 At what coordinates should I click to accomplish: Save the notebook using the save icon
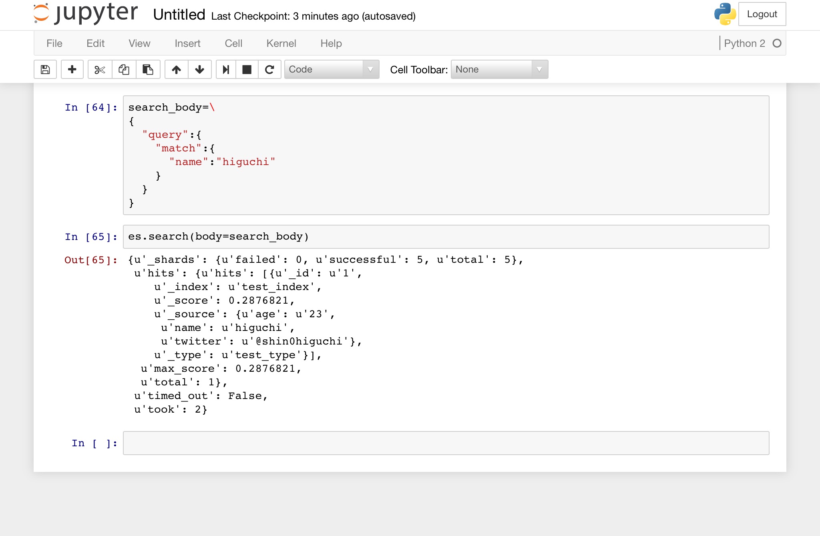tap(45, 69)
